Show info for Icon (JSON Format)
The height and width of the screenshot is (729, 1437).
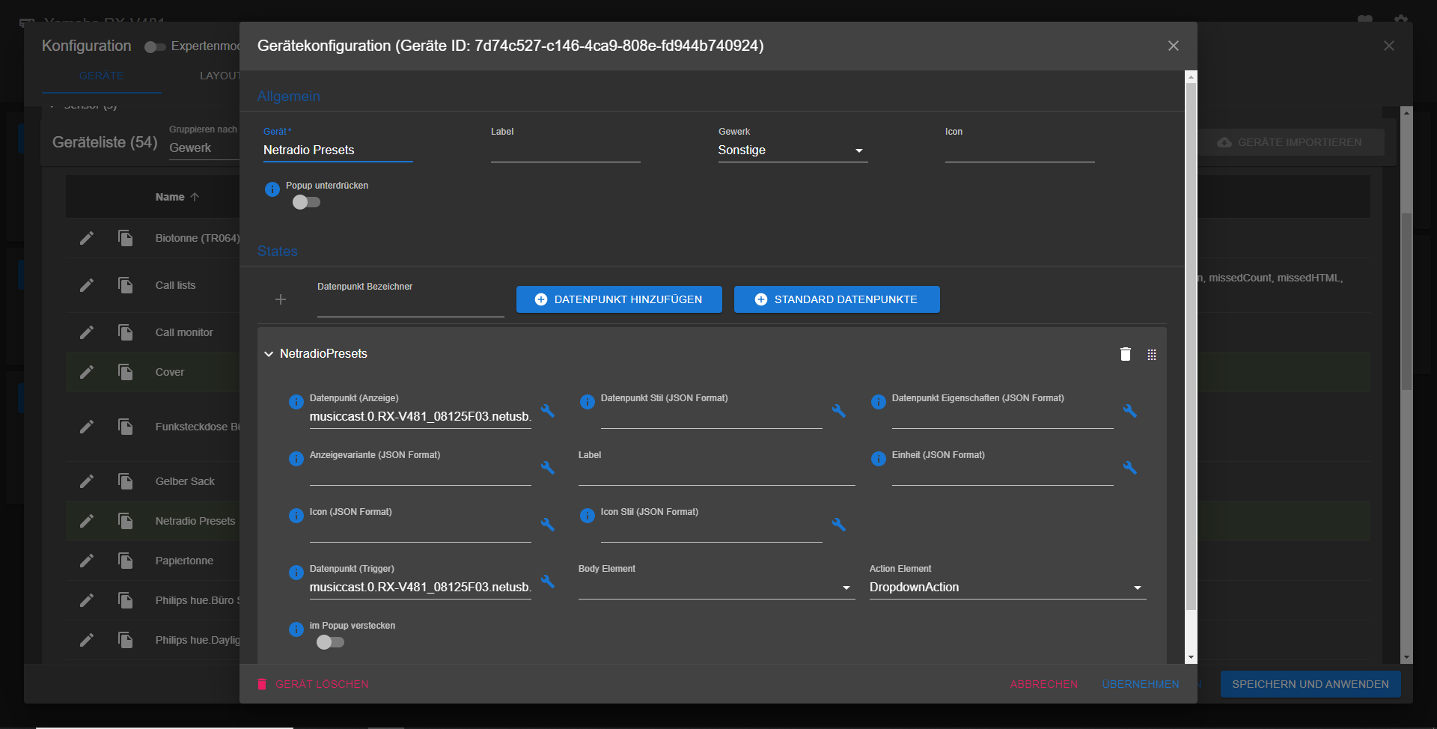tap(296, 516)
